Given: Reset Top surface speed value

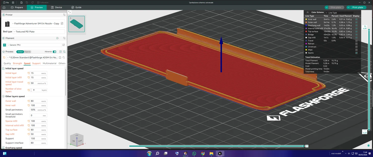Looking at the screenshot, I should pos(29,130).
